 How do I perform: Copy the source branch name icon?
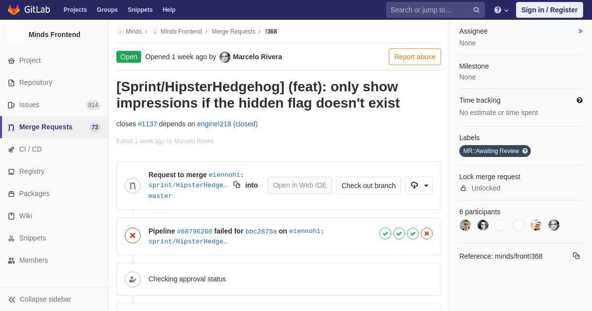click(x=237, y=185)
